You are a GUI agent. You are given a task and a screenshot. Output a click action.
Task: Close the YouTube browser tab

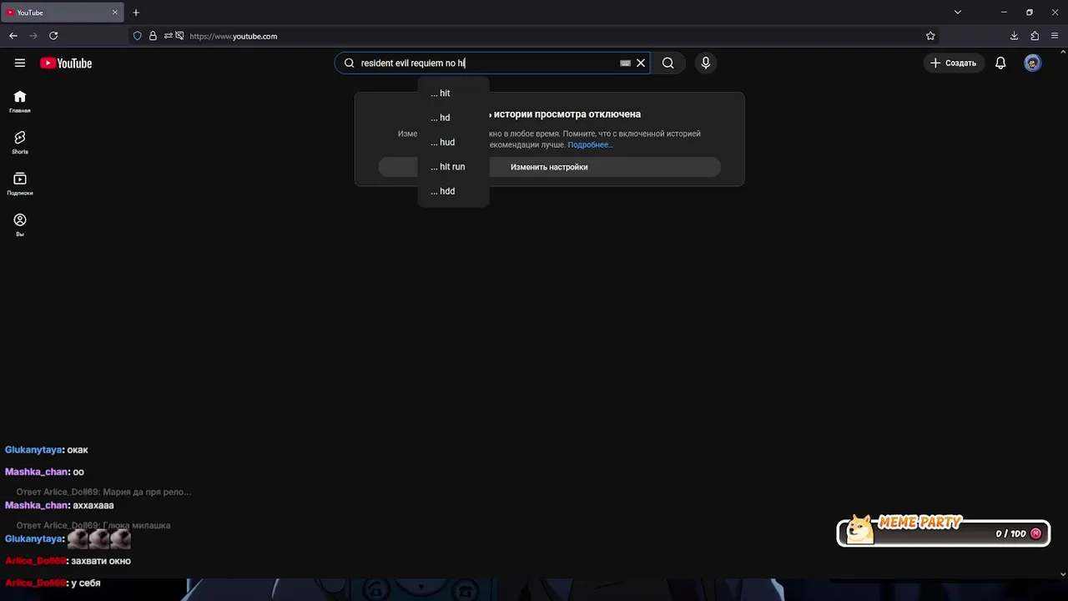tap(115, 13)
